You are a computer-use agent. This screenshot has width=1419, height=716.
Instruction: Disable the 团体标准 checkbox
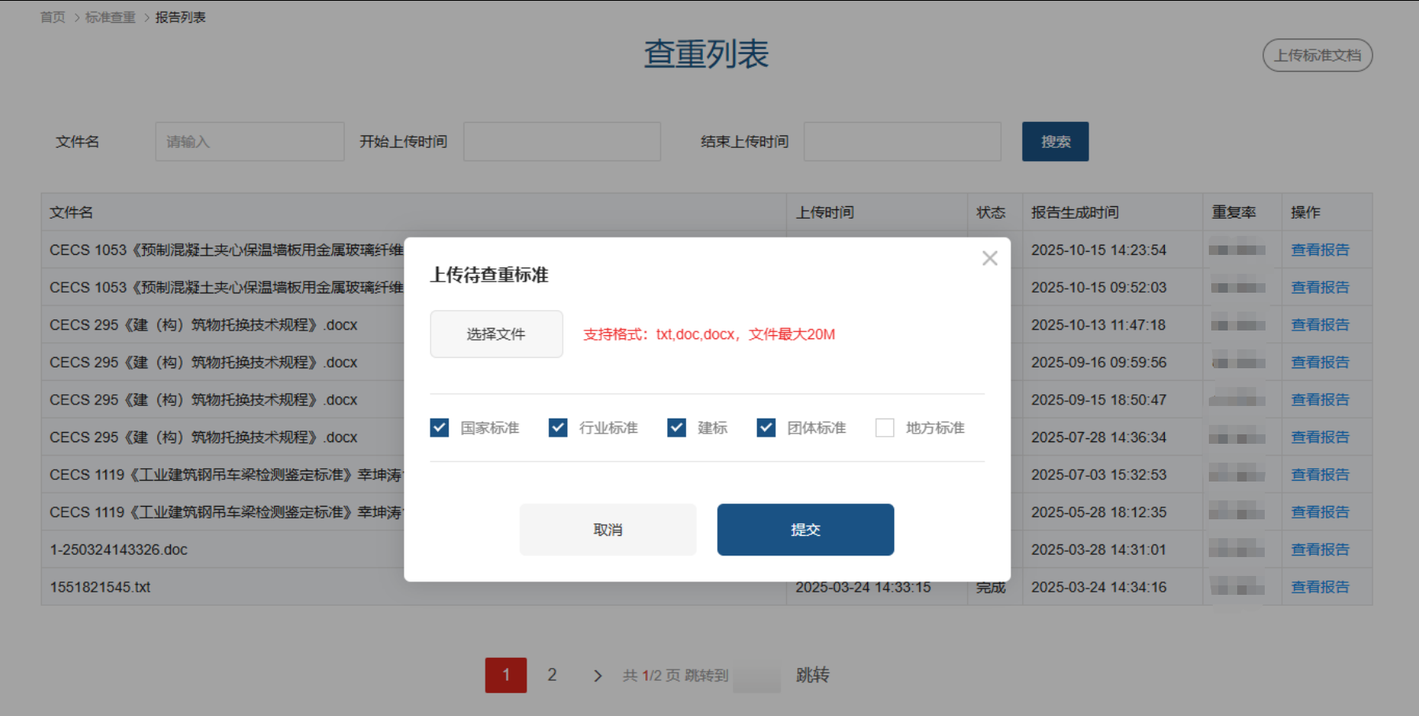(766, 427)
